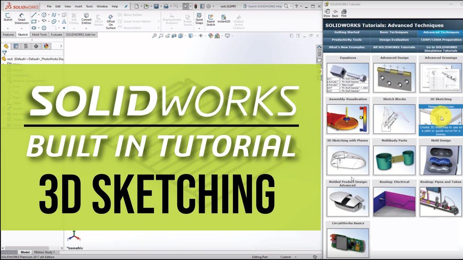Open the Edit menu
The height and width of the screenshot is (260, 463).
pos(58,6)
